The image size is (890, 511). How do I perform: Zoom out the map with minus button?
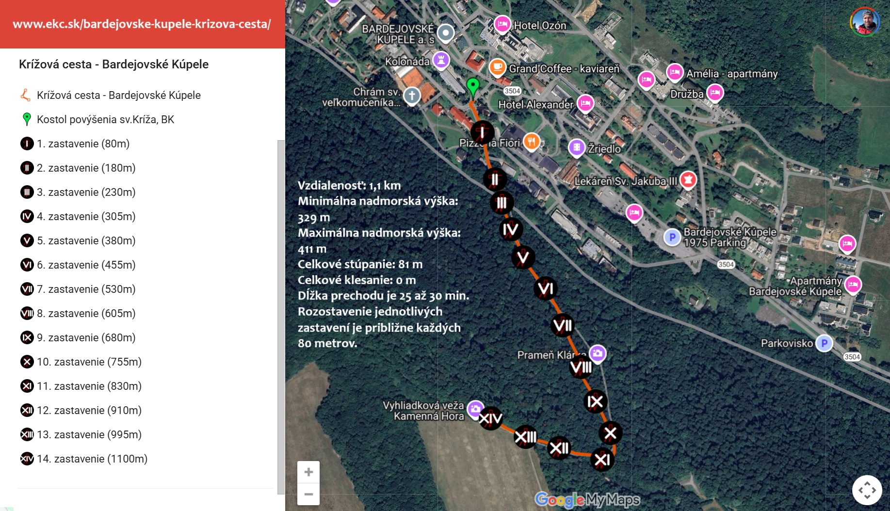point(308,495)
